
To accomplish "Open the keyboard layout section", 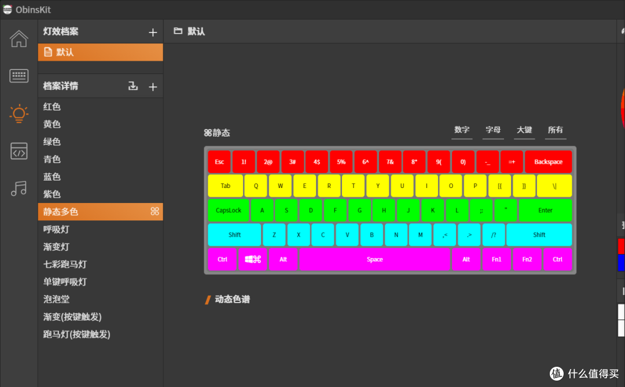I will 19,76.
